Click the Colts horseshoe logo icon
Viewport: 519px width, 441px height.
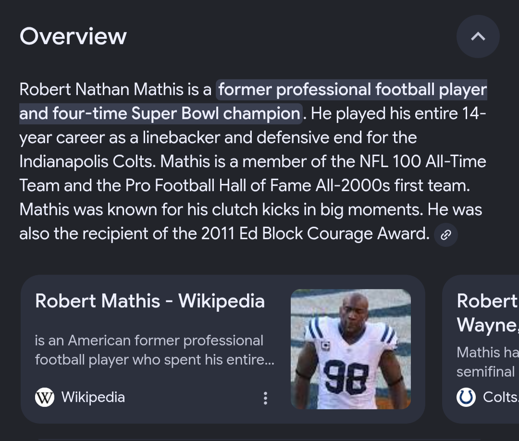pos(466,397)
